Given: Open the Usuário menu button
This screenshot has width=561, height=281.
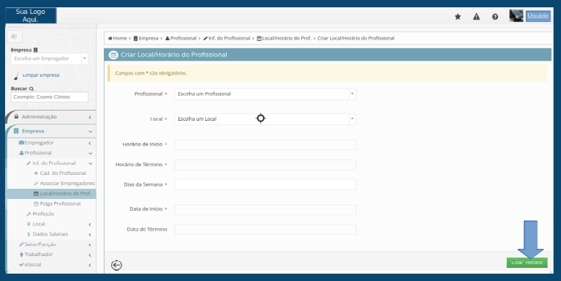Looking at the screenshot, I should pos(538,16).
